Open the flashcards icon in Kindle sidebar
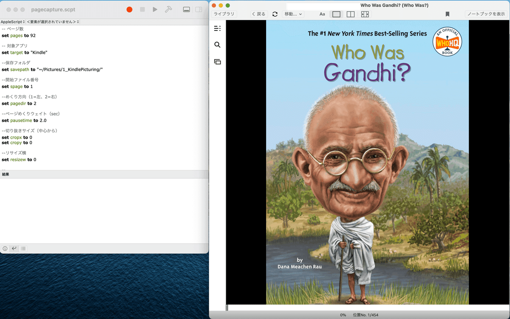 point(218,62)
